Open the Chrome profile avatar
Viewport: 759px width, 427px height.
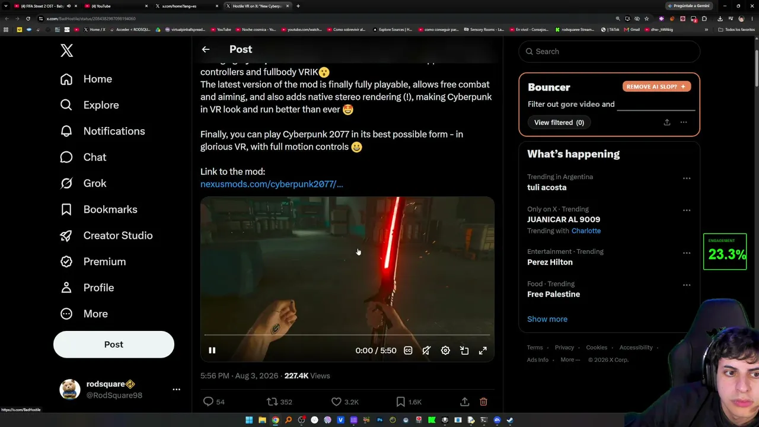(741, 18)
